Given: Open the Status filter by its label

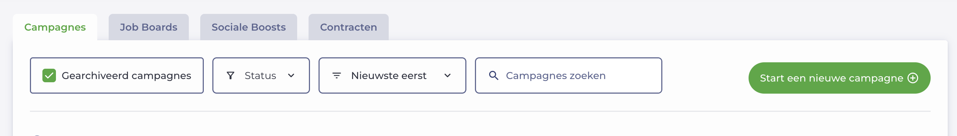Looking at the screenshot, I should click(x=260, y=76).
